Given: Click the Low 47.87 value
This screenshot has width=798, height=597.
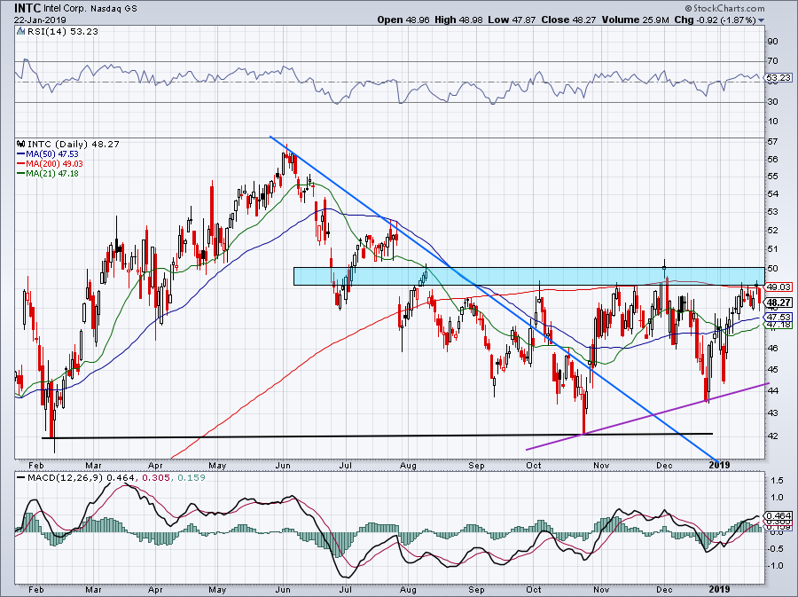Looking at the screenshot, I should 512,20.
